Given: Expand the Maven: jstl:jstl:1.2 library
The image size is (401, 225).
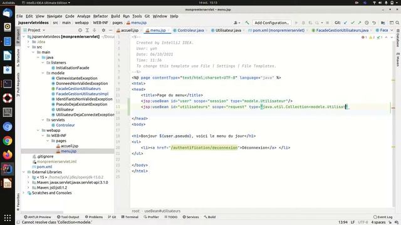Looking at the screenshot, I should click(x=28, y=187).
